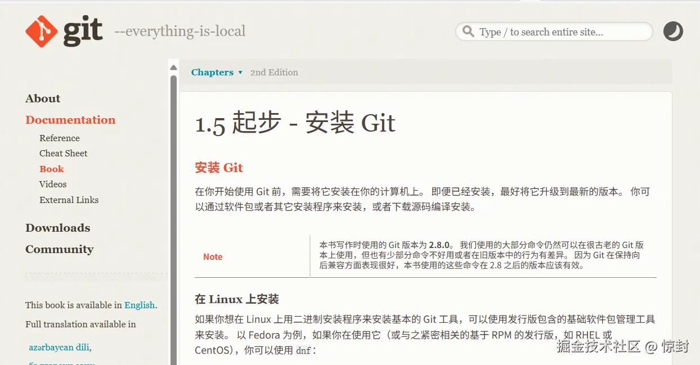
Task: Go to the Reference link
Action: click(60, 138)
